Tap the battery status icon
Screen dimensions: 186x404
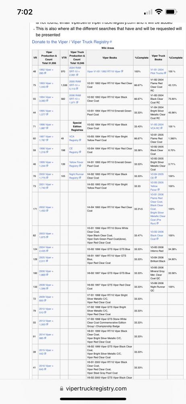(171, 12)
